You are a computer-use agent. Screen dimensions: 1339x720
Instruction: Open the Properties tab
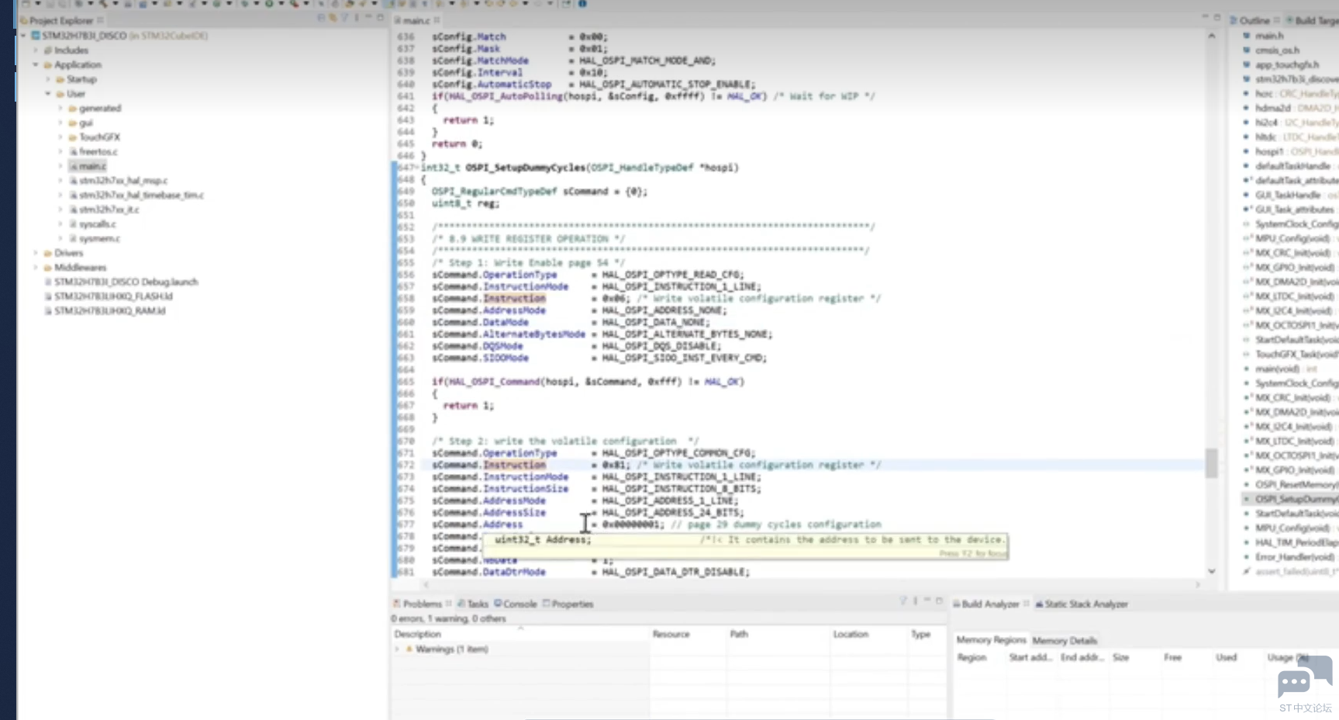569,604
